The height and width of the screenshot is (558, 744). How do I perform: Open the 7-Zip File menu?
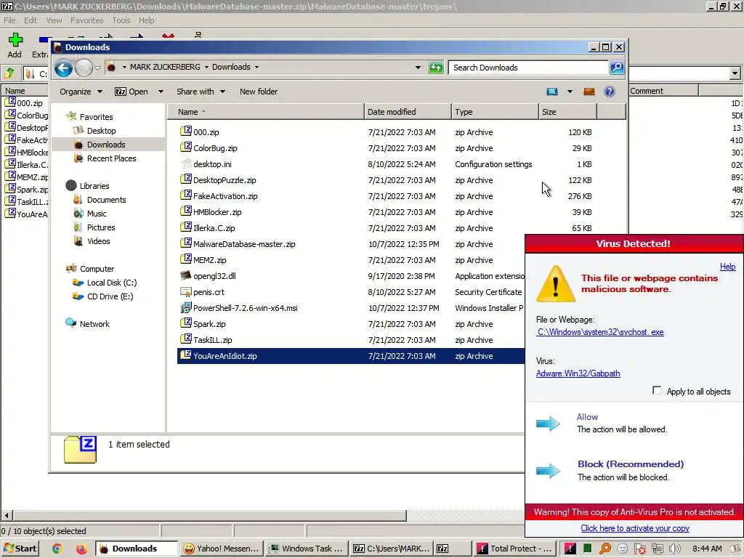9,20
